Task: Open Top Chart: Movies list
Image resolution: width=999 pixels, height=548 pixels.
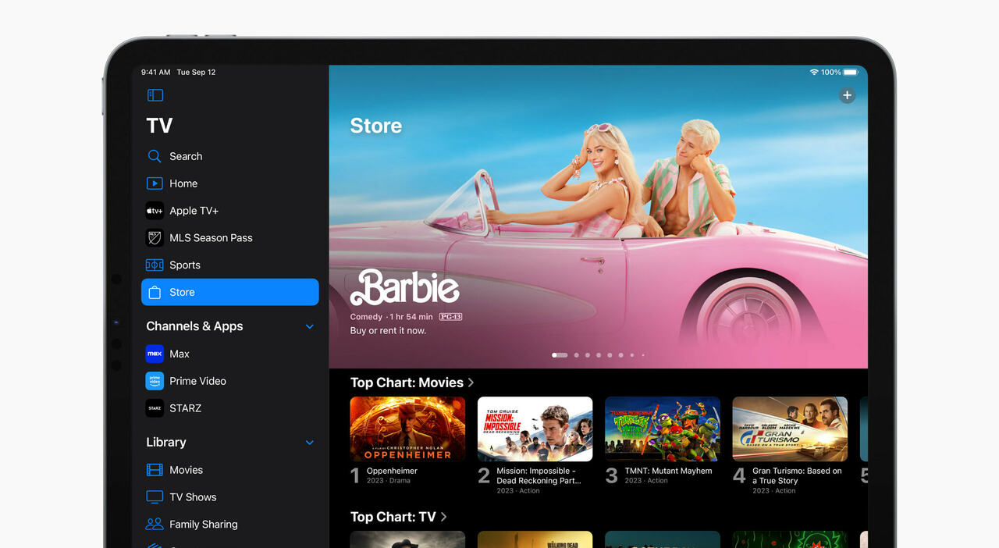Action: [412, 383]
